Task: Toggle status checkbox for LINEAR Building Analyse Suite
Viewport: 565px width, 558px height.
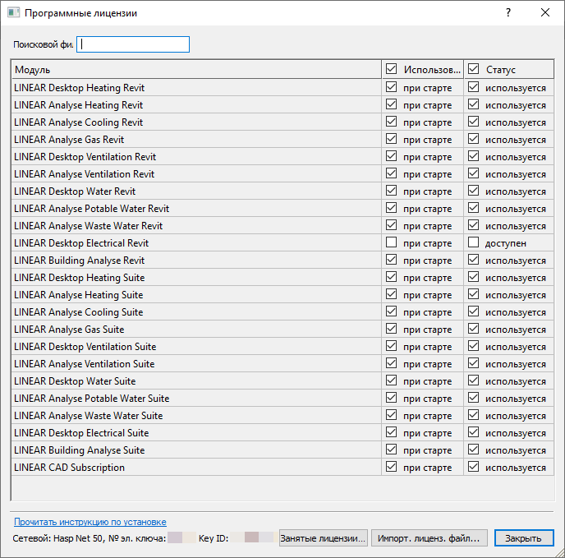Action: (473, 449)
